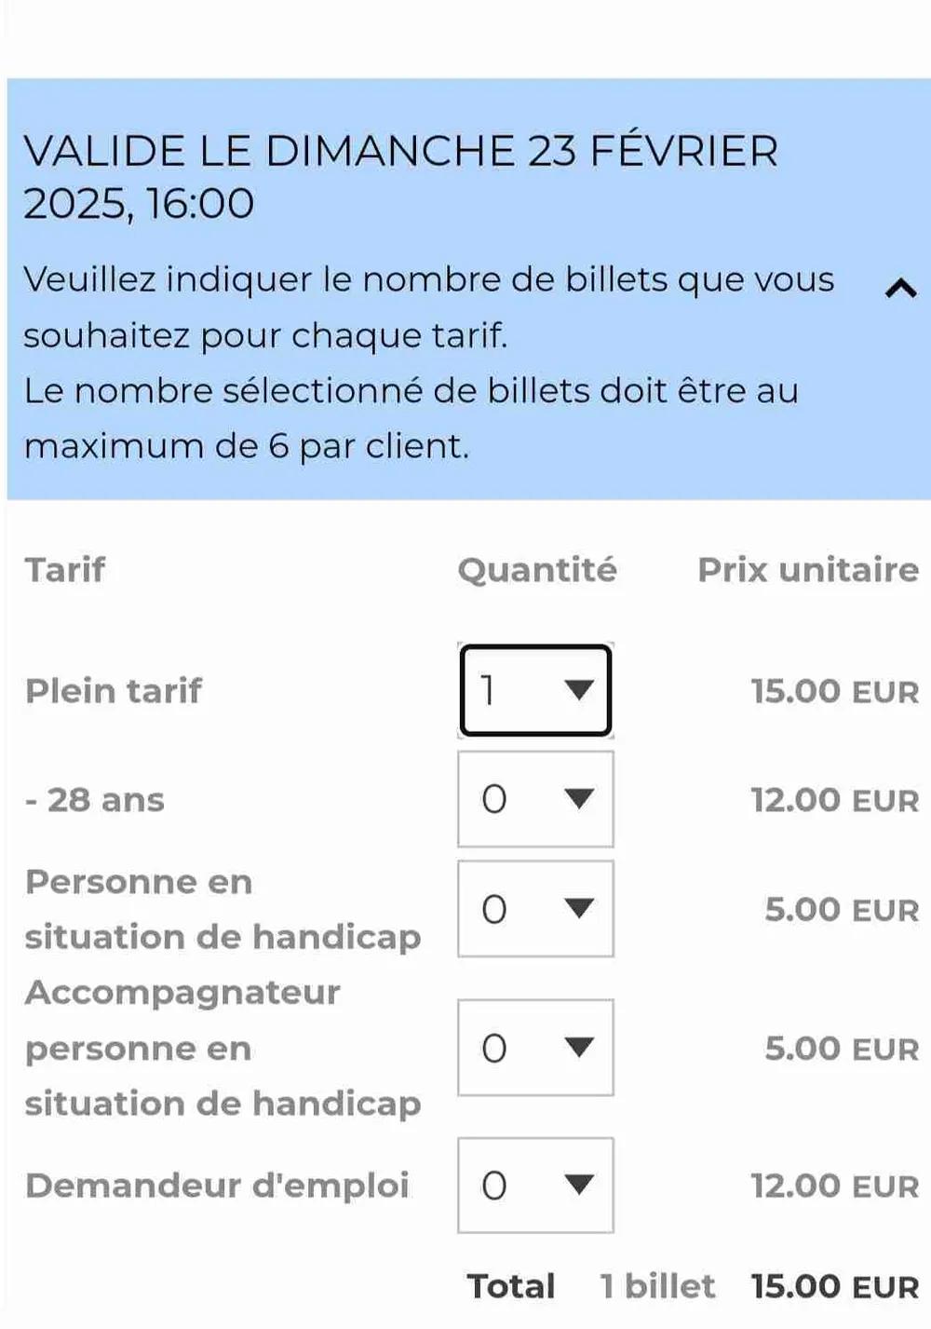
Task: Click the 1 billet total count
Action: pos(657,1286)
